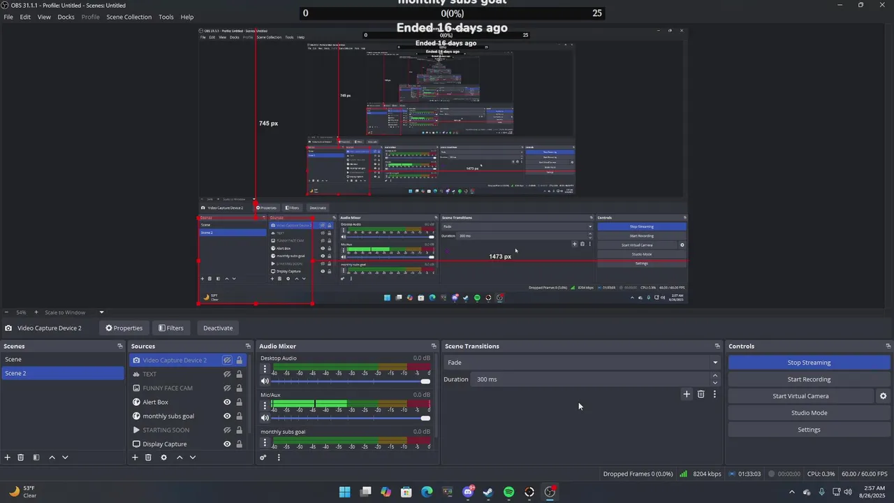Open the Help menu
894x503 pixels.
coord(187,17)
